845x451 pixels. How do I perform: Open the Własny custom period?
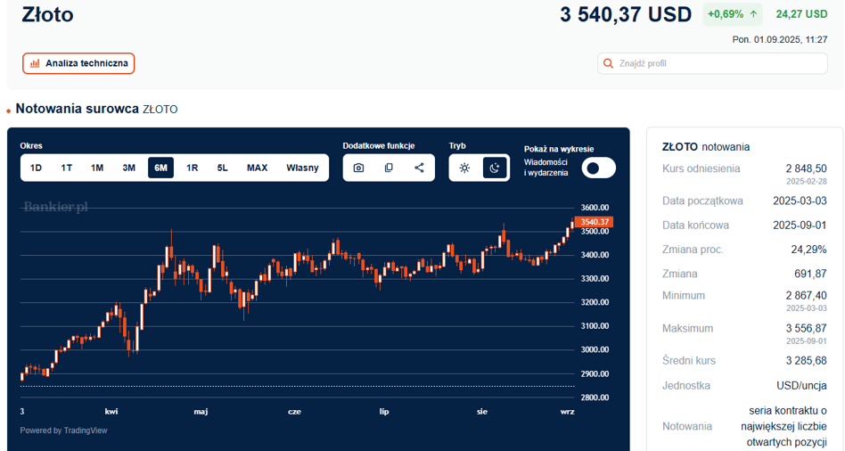point(302,168)
